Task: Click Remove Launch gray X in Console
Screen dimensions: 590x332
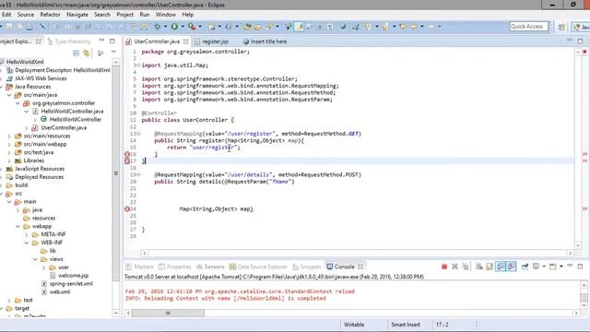Action: point(454,267)
